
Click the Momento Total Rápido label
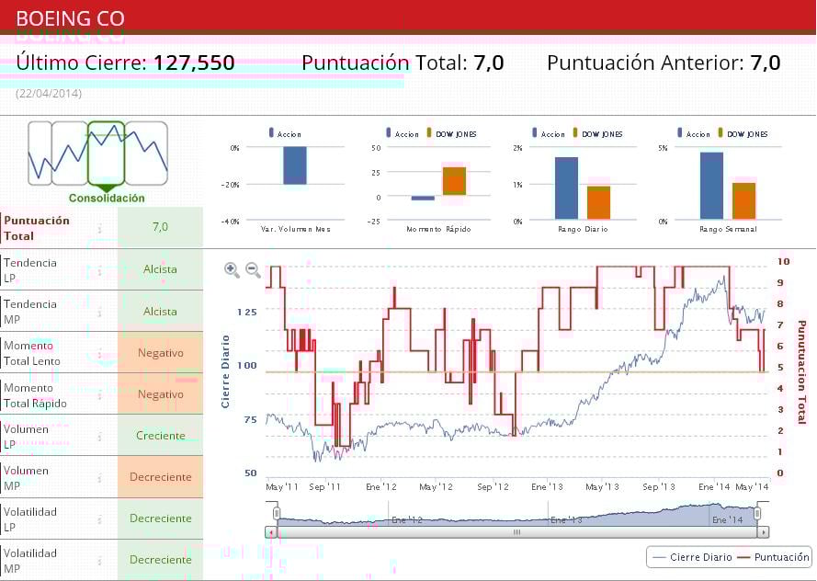pos(35,395)
